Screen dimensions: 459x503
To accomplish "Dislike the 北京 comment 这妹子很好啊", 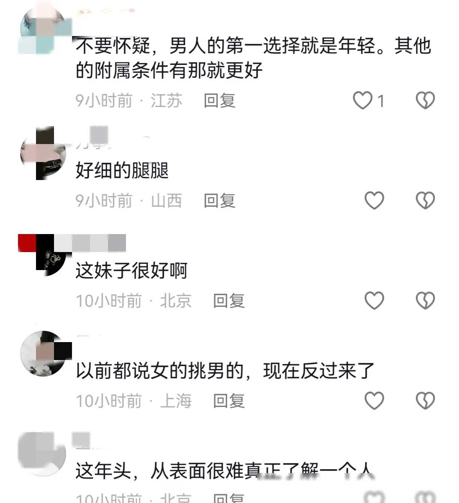I will [x=425, y=301].
